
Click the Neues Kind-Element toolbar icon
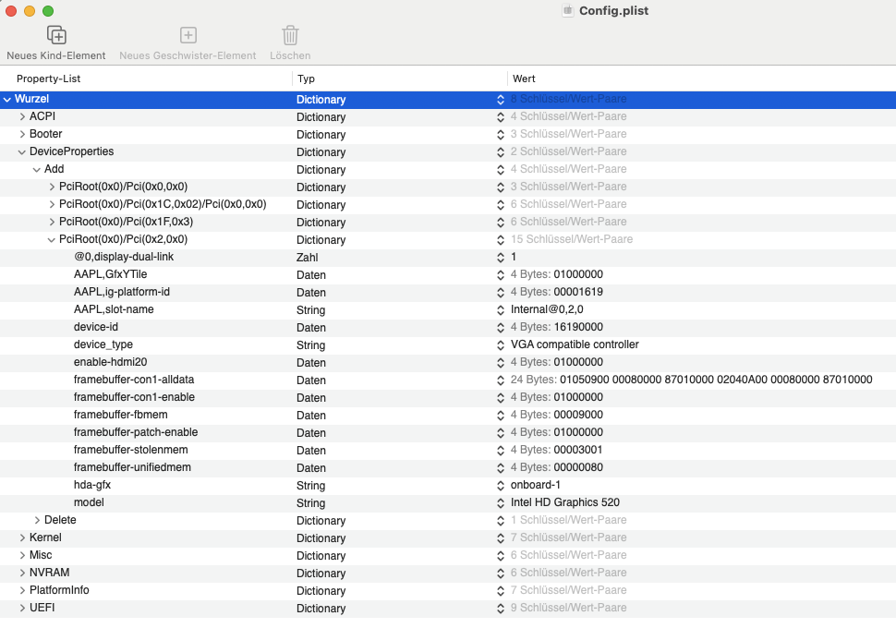(56, 35)
